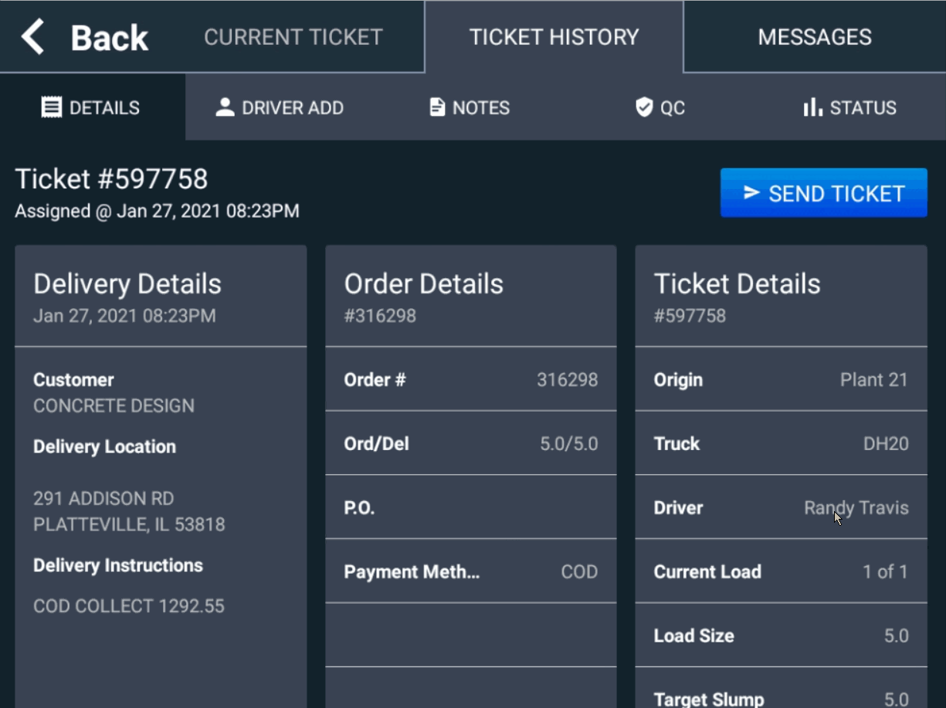Click the Driver Add person icon
Screen dimensions: 946x708
click(225, 107)
